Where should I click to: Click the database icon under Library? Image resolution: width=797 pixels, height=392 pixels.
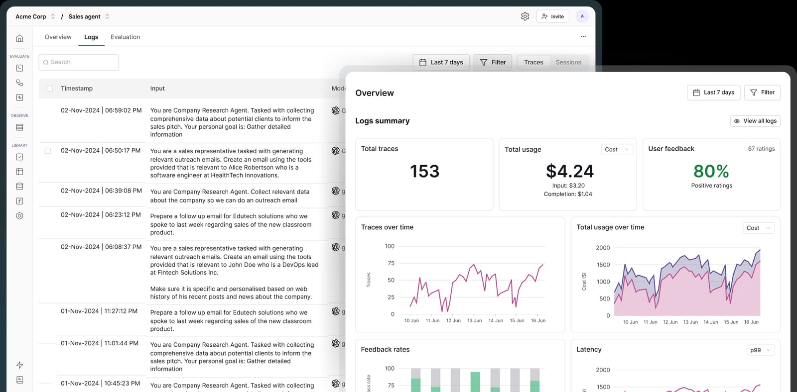19,187
